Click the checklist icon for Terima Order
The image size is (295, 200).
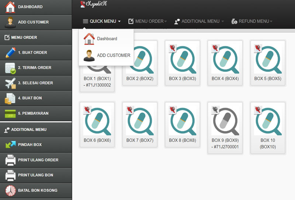(10, 68)
